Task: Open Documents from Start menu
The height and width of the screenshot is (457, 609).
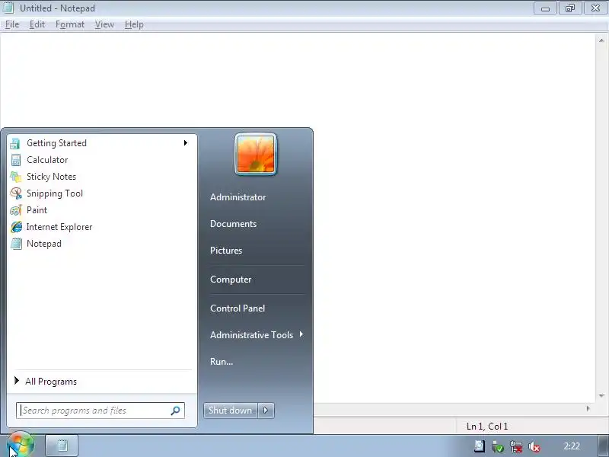Action: click(234, 224)
